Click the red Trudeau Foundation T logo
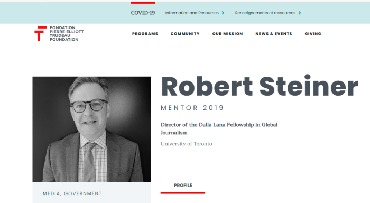This screenshot has height=203, width=370. [41, 33]
